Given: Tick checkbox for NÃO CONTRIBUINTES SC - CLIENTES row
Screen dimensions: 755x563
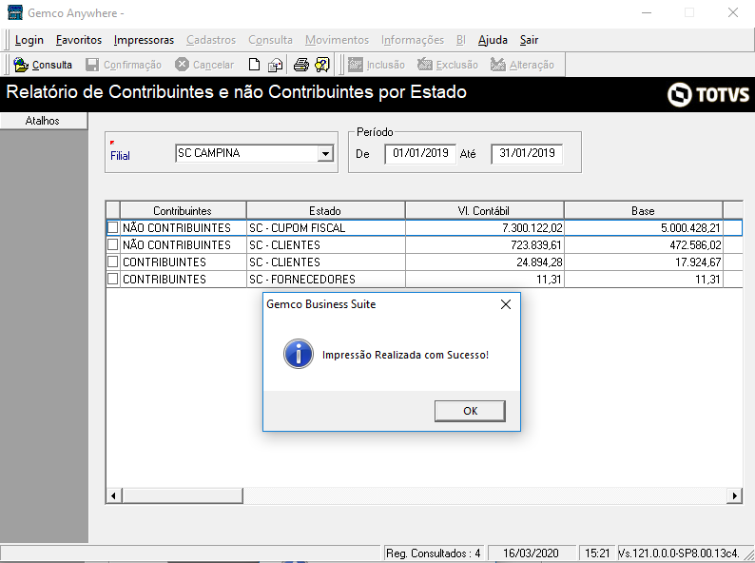Looking at the screenshot, I should (x=112, y=244).
